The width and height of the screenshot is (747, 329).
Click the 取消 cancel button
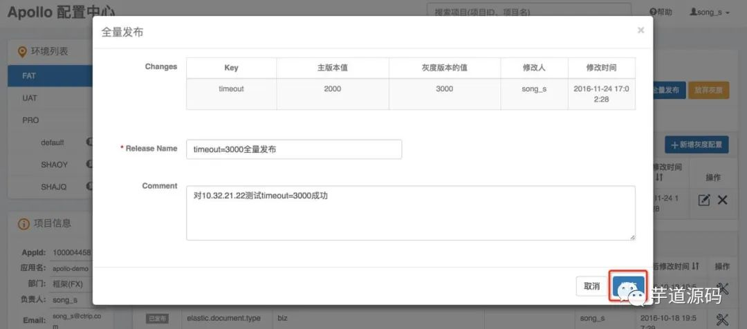click(591, 287)
